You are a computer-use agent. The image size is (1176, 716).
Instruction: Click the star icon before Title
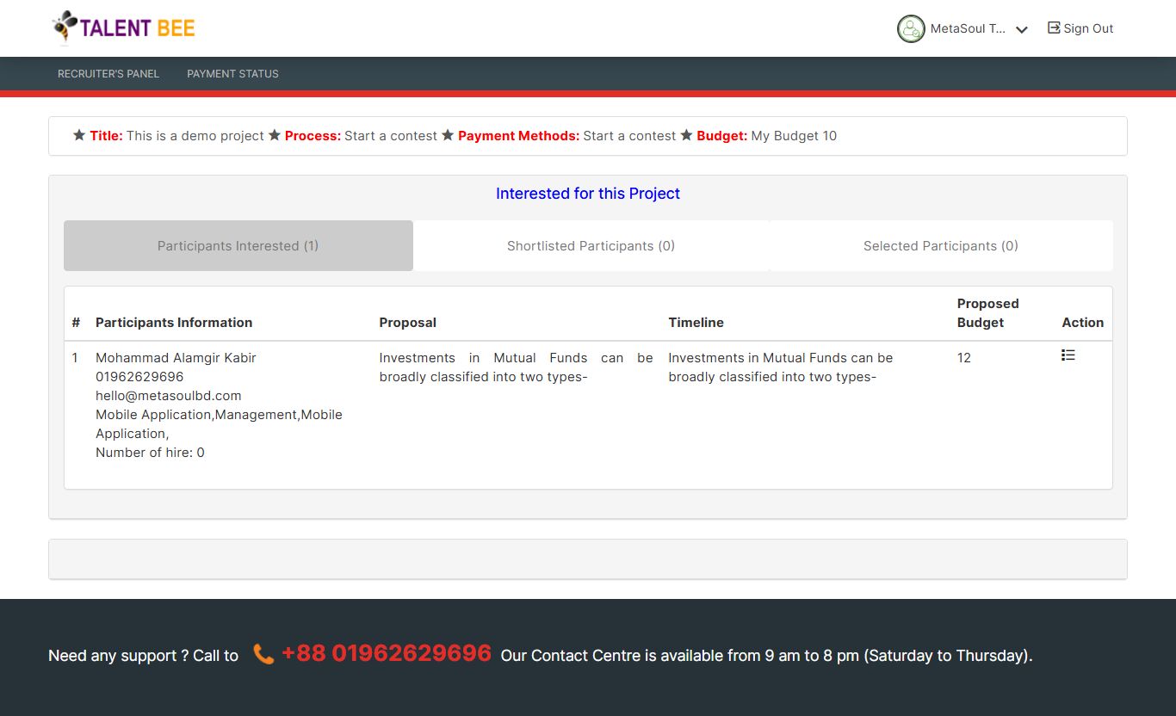pos(79,136)
